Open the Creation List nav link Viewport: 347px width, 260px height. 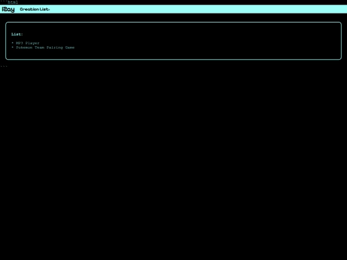[35, 9]
